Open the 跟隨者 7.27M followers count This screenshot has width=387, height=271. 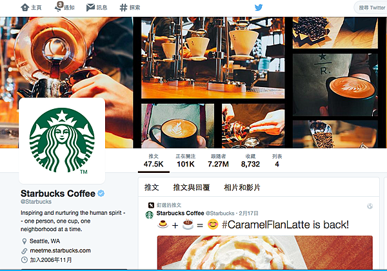218,161
